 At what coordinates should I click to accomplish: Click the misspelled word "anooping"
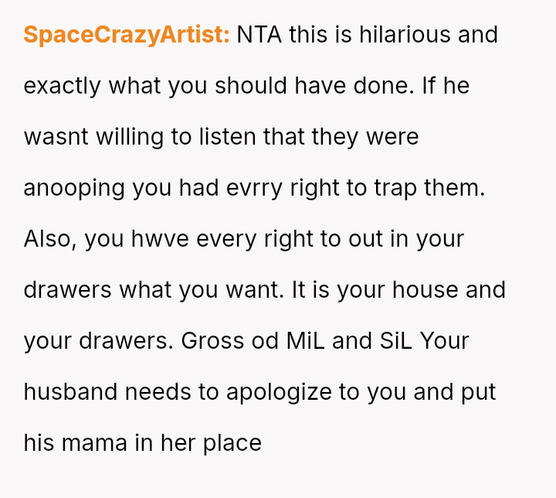pos(70,188)
